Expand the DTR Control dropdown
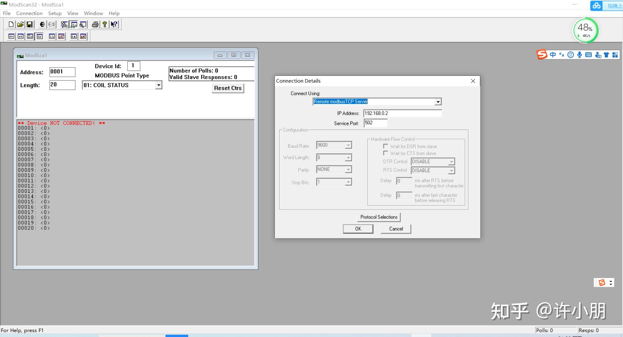This screenshot has height=337, width=623. click(451, 162)
